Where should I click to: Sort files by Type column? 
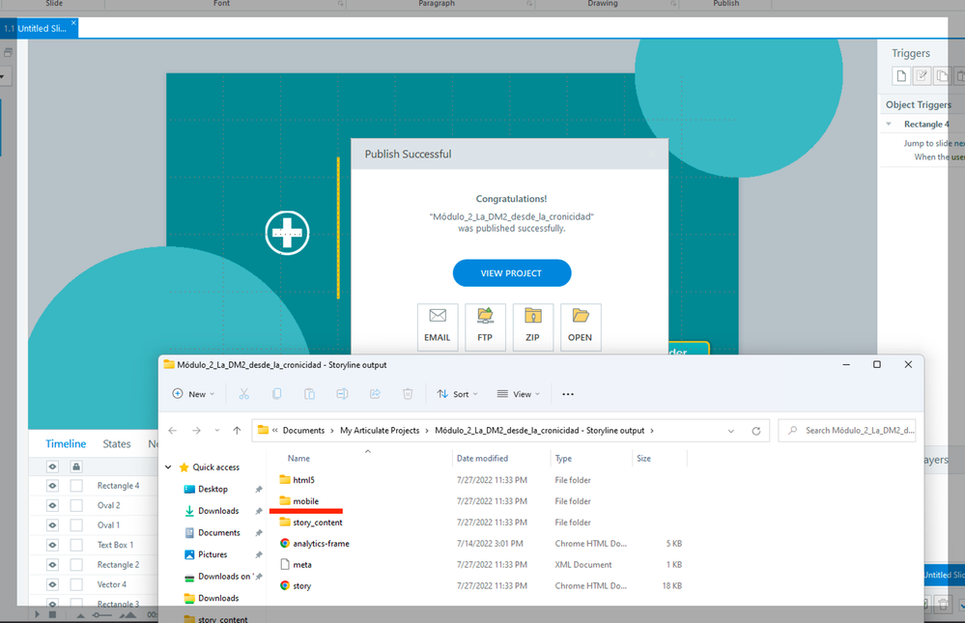(x=563, y=459)
